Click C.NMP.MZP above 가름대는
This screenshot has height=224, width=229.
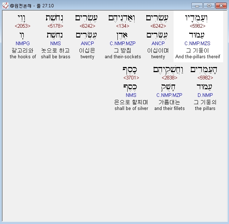tap(169, 95)
